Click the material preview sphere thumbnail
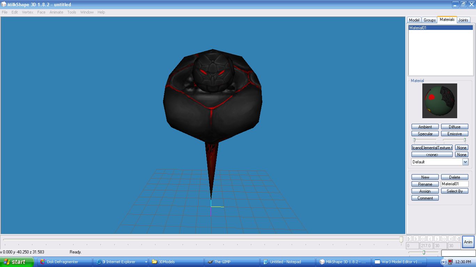This screenshot has height=267, width=476. (x=439, y=101)
